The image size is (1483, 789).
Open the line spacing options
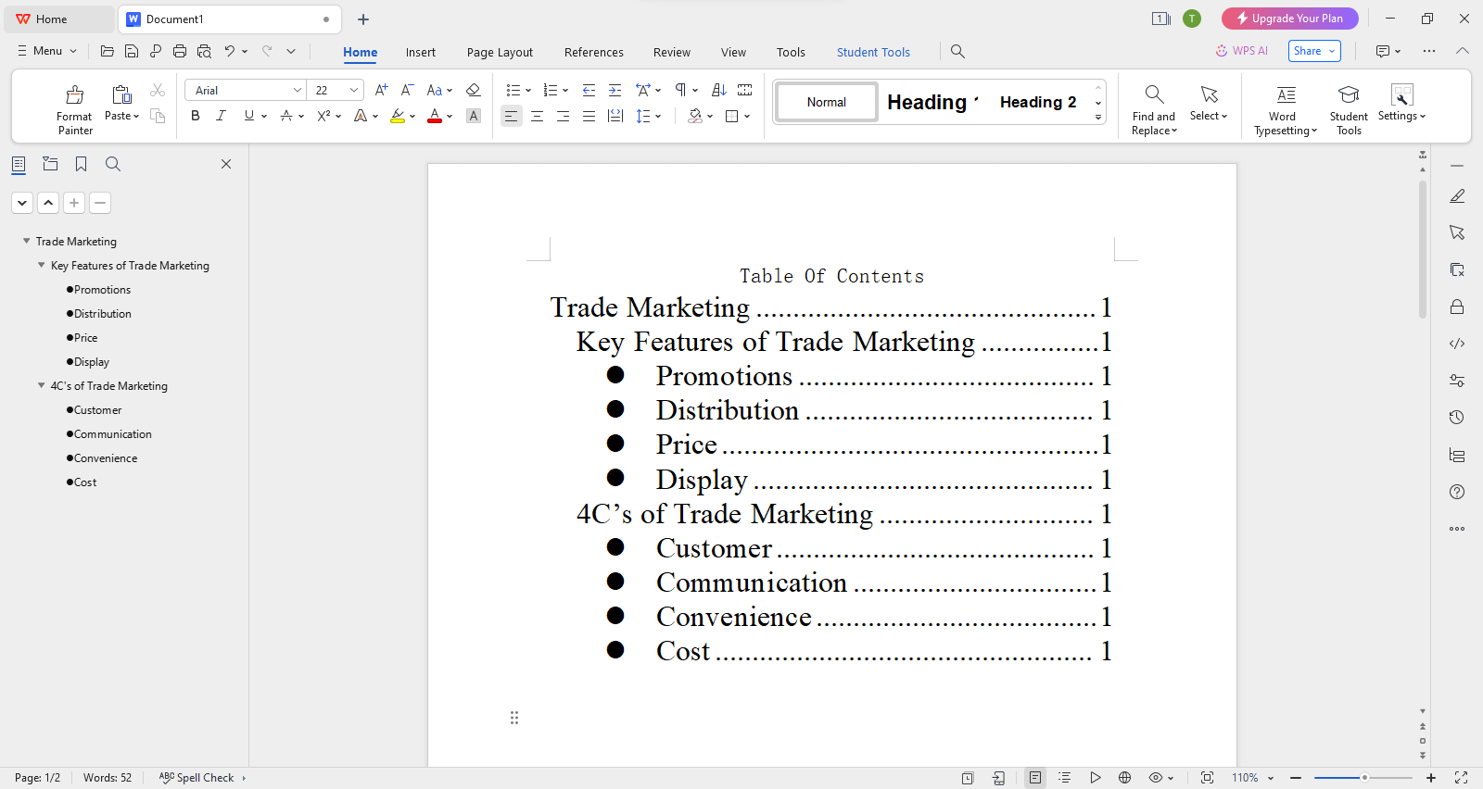point(648,116)
